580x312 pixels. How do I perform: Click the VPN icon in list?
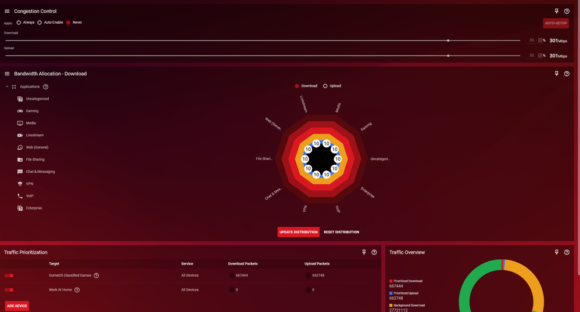pos(20,184)
